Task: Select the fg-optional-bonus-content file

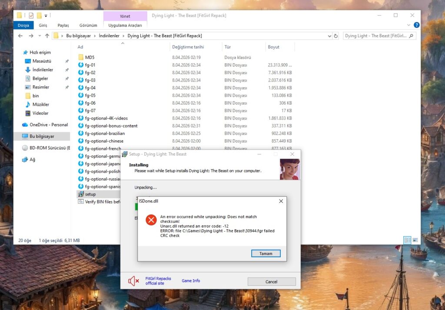Action: [x=108, y=126]
